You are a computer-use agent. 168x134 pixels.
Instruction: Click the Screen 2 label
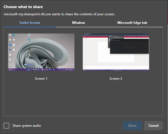tap(116, 78)
